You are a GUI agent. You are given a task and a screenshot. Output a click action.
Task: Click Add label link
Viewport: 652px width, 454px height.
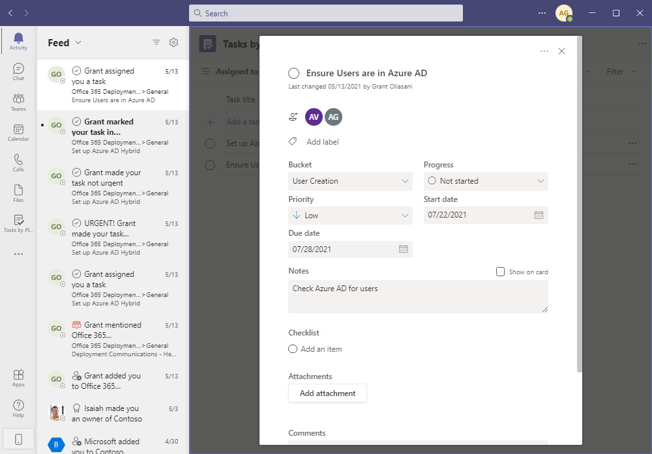click(x=323, y=141)
